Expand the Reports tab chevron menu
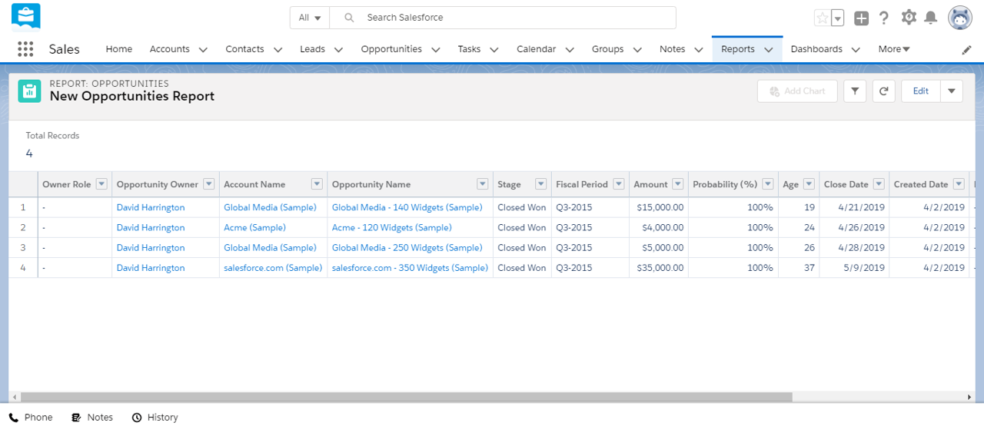Viewport: 984px width, 426px height. 768,49
